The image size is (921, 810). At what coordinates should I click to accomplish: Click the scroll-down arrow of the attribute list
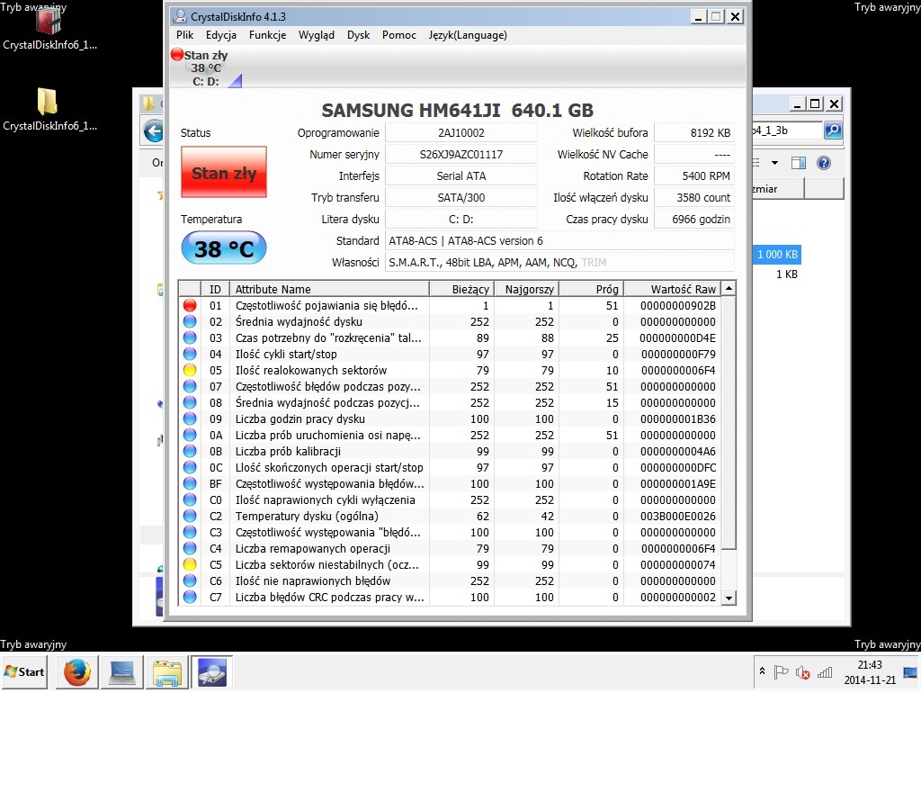tap(729, 598)
